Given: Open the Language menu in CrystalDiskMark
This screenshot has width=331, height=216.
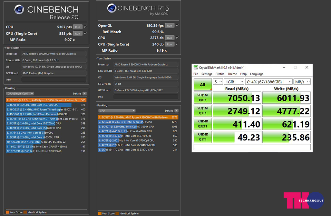Looking at the screenshot, I should pos(257,74).
